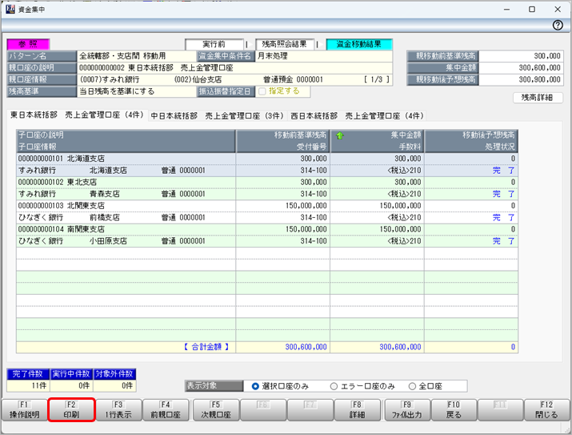Viewport: 572px width, 435px height.
Task: Select the 選択口座のみ radio button
Action: (255, 386)
